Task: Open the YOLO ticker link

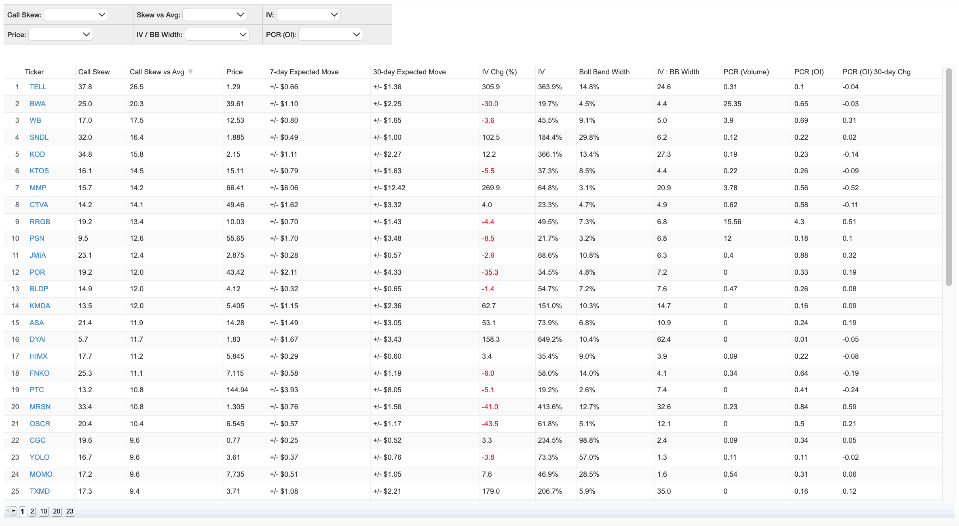Action: 39,457
